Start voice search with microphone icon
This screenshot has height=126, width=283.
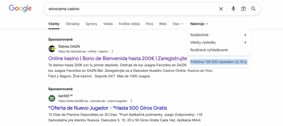pos(233,9)
